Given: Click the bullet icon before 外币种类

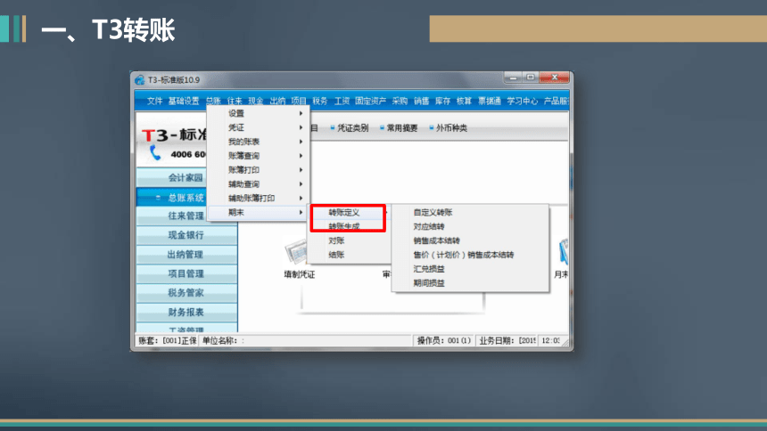Looking at the screenshot, I should 431,127.
